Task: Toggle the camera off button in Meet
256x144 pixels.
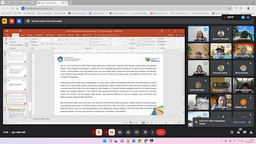Action: 112,132
